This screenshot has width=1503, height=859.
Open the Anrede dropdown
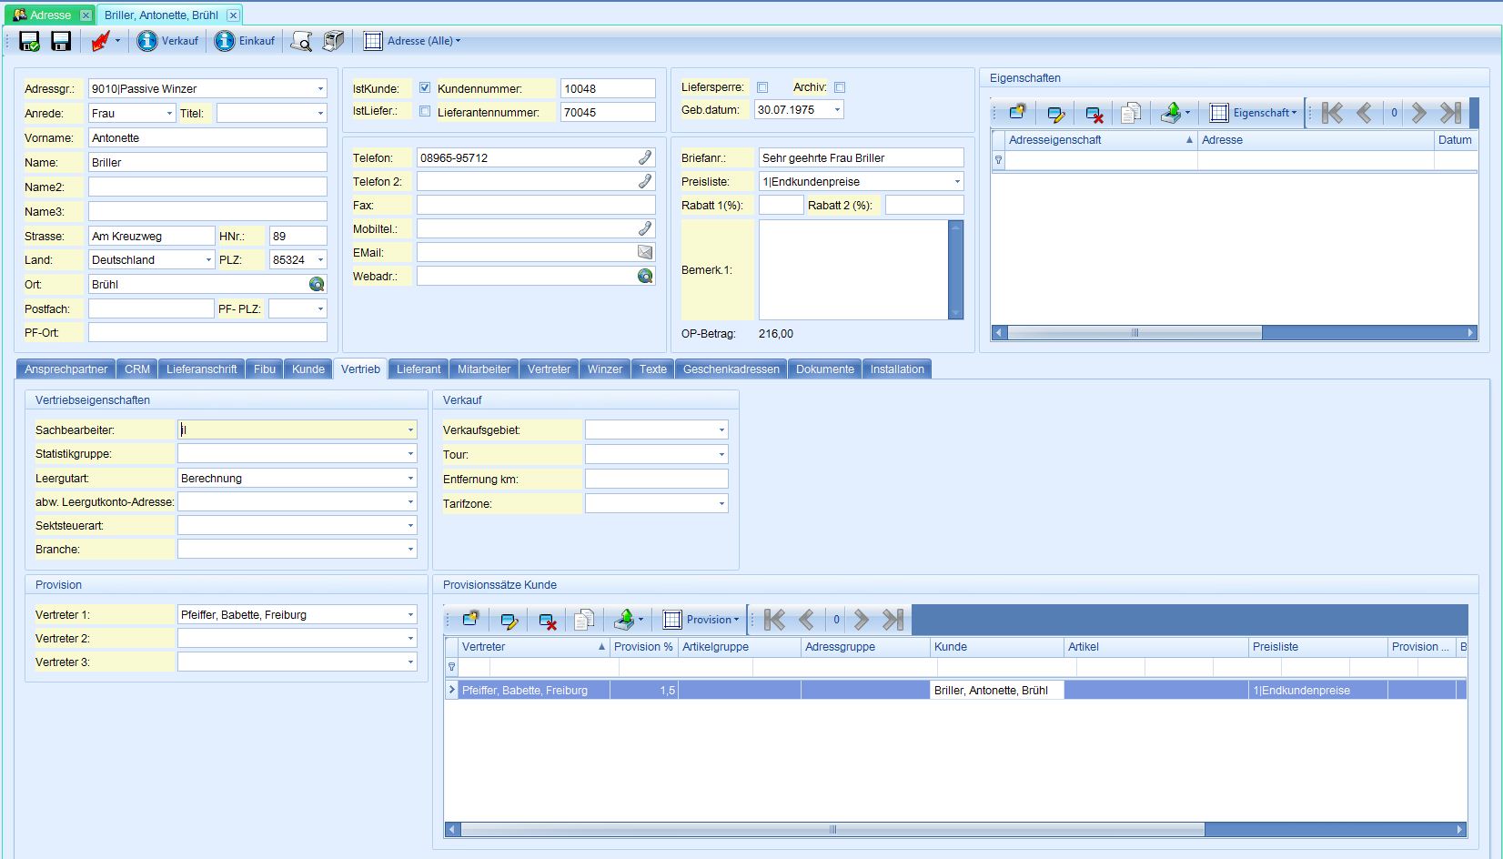tap(169, 113)
